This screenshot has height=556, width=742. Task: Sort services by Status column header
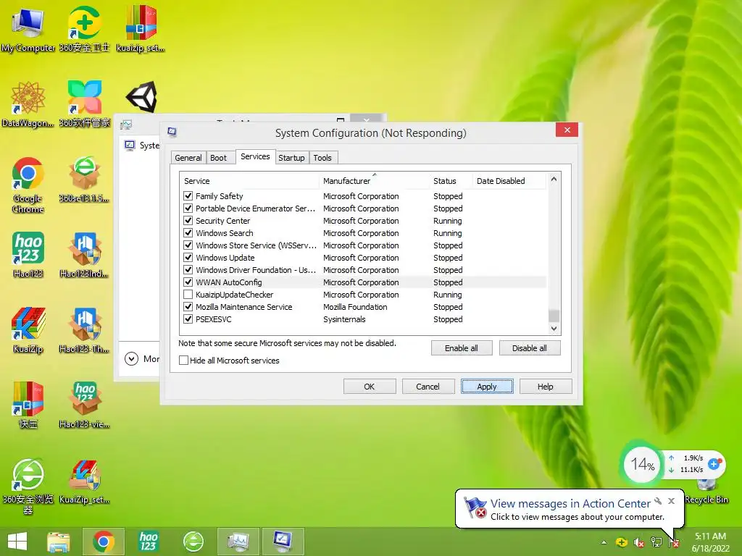click(x=451, y=180)
